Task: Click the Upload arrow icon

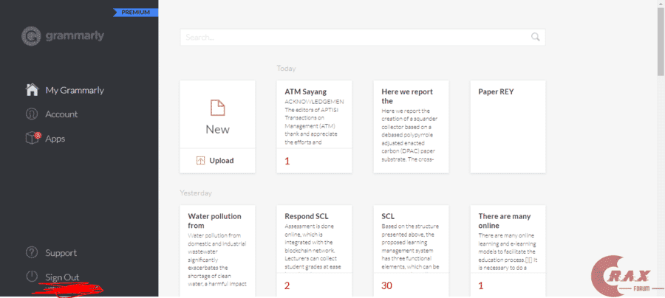Action: [x=200, y=161]
